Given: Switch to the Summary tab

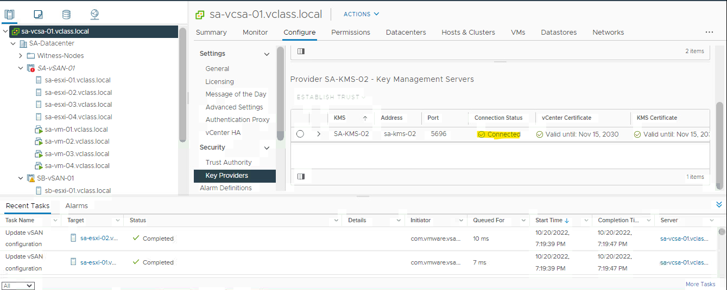Looking at the screenshot, I should click(211, 33).
